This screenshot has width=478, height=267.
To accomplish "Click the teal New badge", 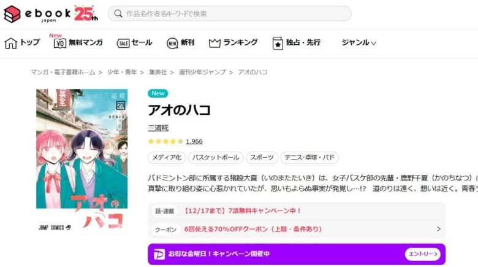I will coord(158,93).
